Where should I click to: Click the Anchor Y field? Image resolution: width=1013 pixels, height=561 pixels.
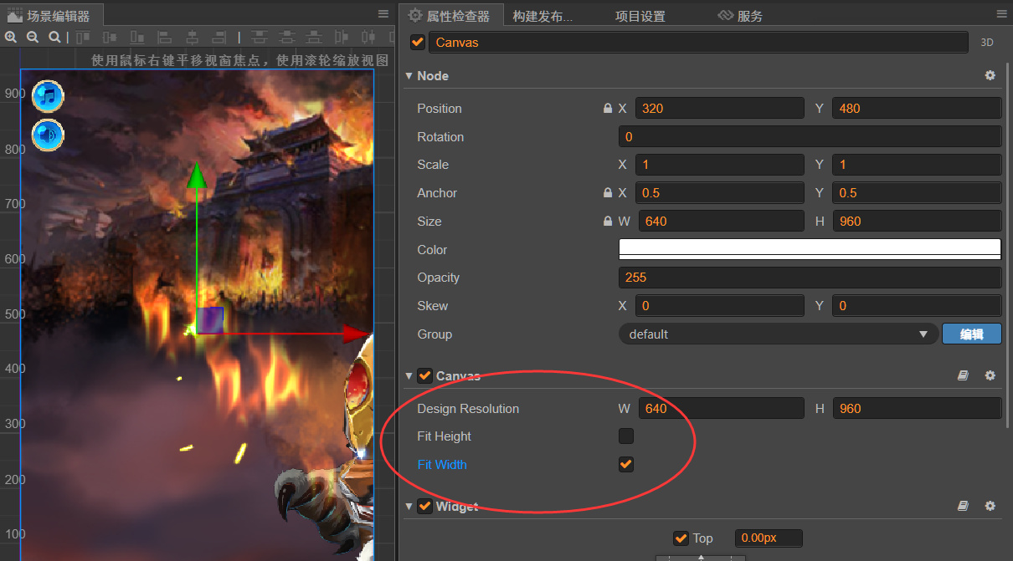pos(917,192)
